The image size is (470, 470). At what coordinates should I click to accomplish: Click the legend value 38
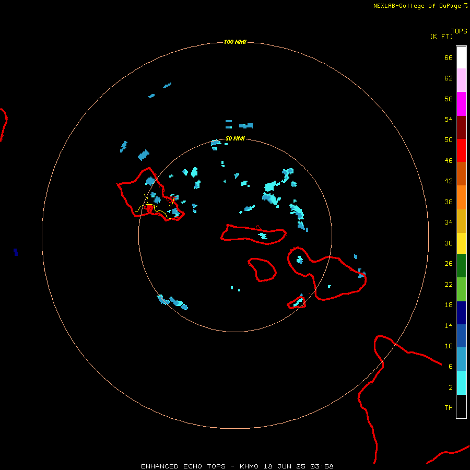[x=449, y=202]
